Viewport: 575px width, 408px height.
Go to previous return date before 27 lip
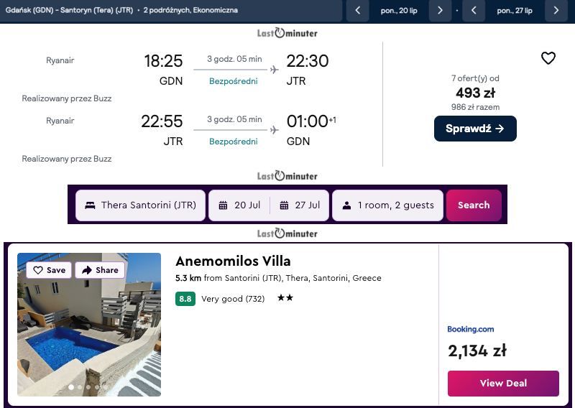(x=474, y=11)
